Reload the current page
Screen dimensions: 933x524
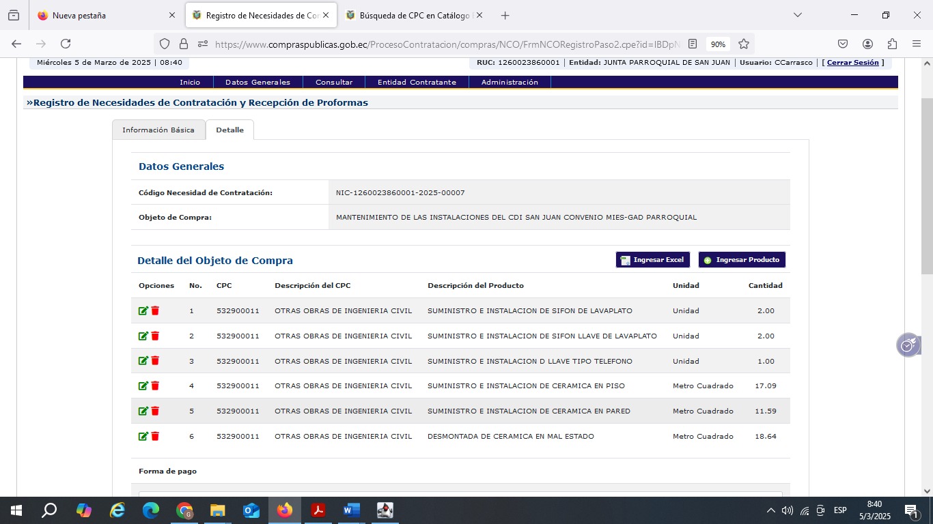[x=66, y=44]
